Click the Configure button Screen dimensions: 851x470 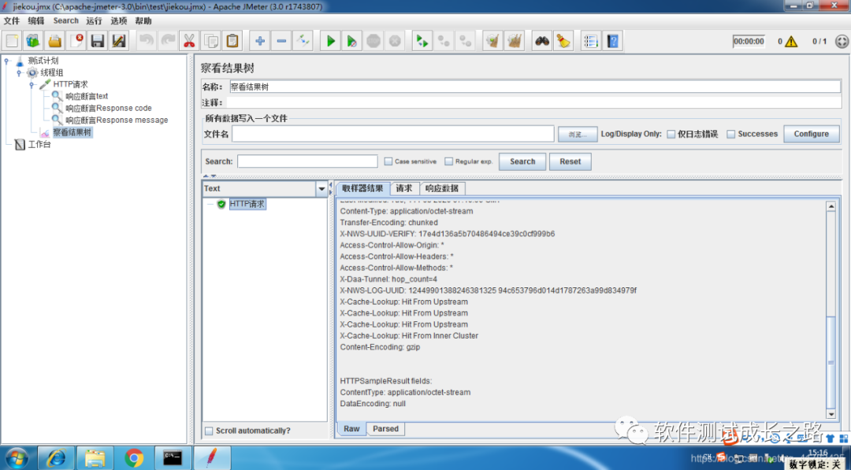pos(812,134)
